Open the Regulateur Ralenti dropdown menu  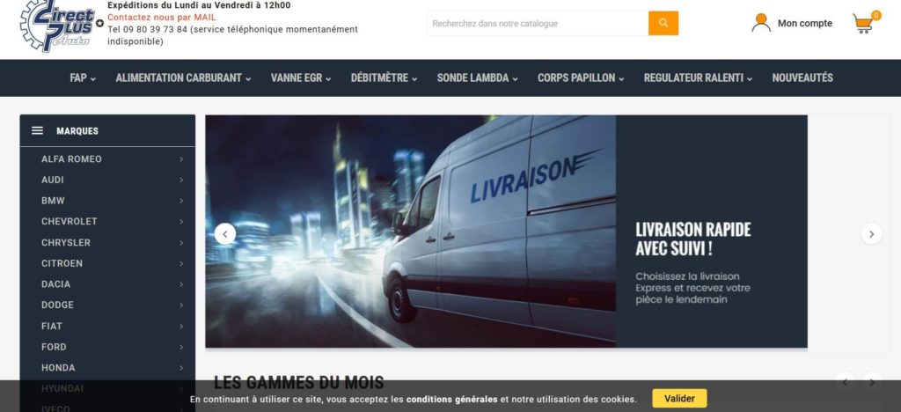click(x=698, y=77)
